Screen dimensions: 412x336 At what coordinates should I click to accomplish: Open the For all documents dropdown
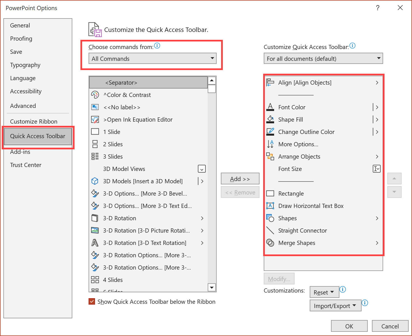(x=323, y=58)
